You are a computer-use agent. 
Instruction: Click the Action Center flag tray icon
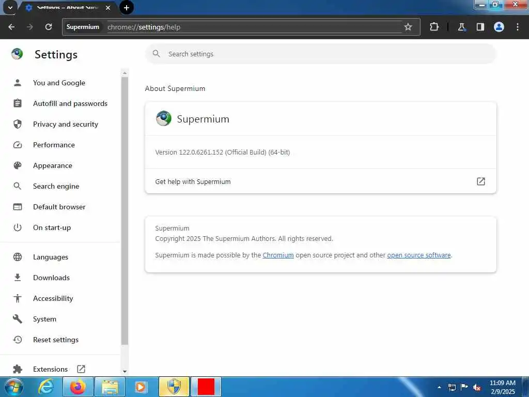coord(464,387)
